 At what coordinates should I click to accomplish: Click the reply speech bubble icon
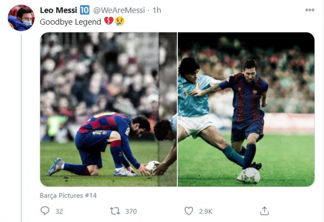click(45, 211)
